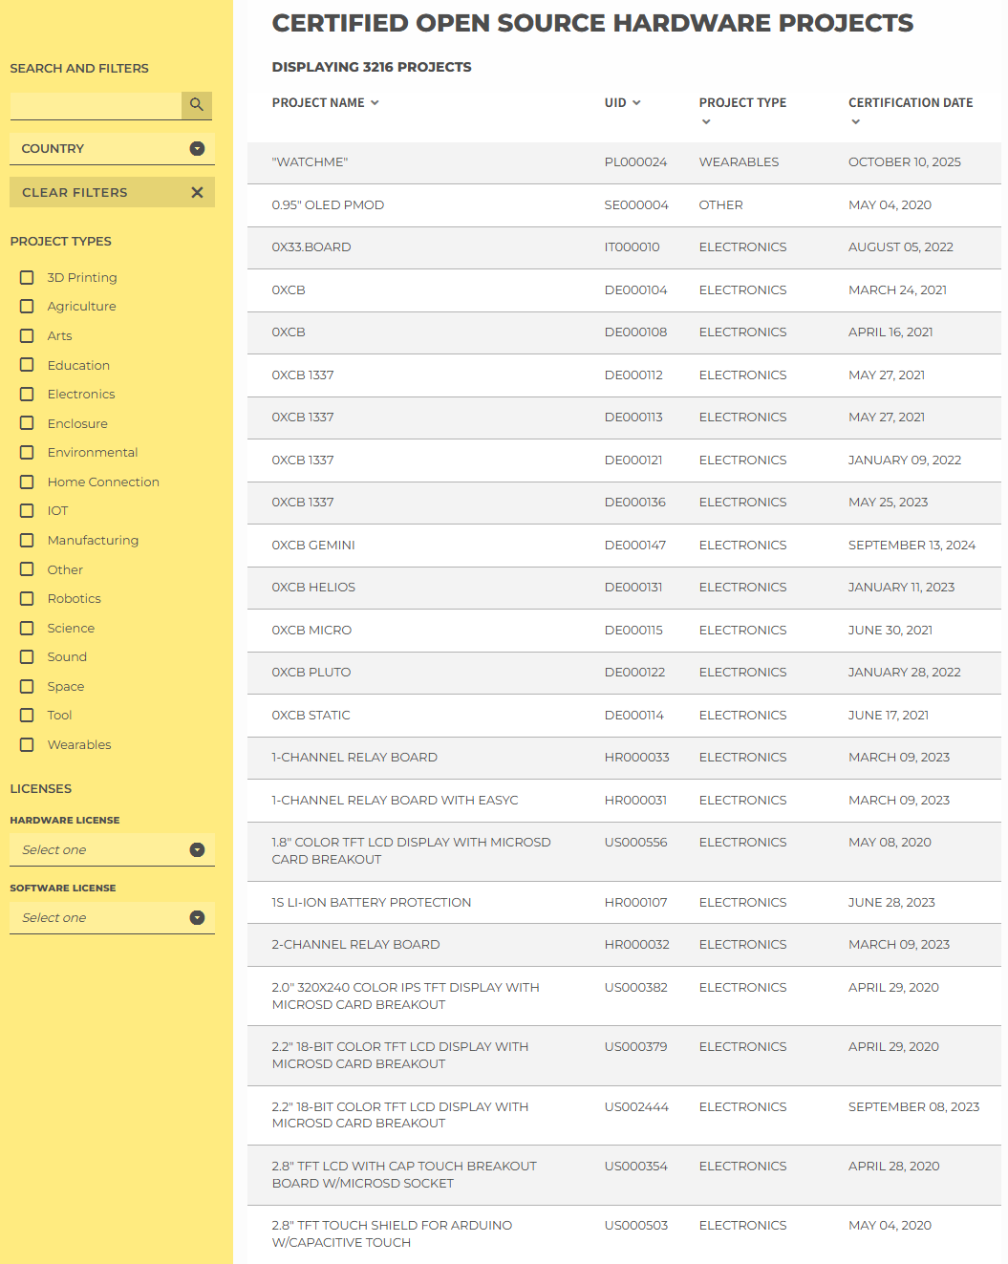This screenshot has height=1264, width=1008.
Task: Tick the 3D Printing checkbox
Action: (27, 277)
